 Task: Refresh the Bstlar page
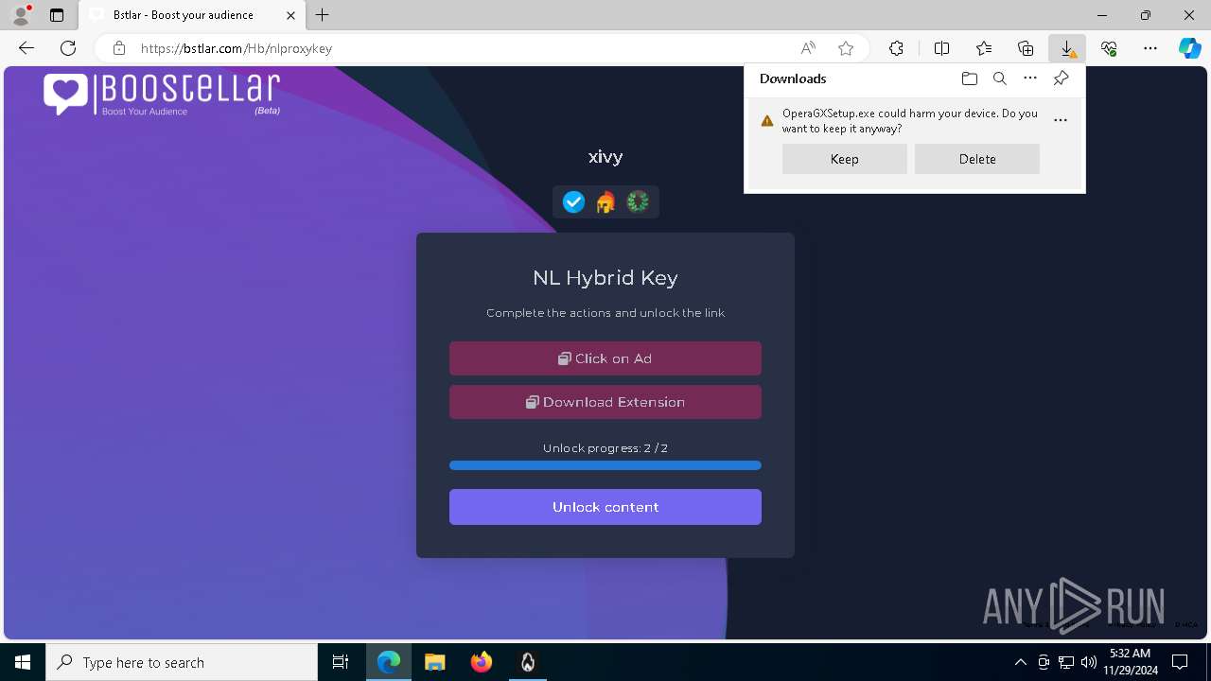[68, 48]
